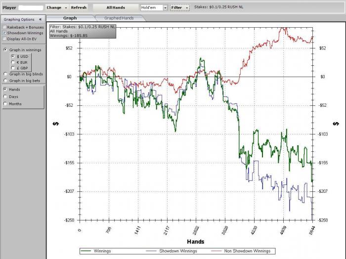Click the player name input field
This screenshot has width=346, height=259.
tap(31, 8)
